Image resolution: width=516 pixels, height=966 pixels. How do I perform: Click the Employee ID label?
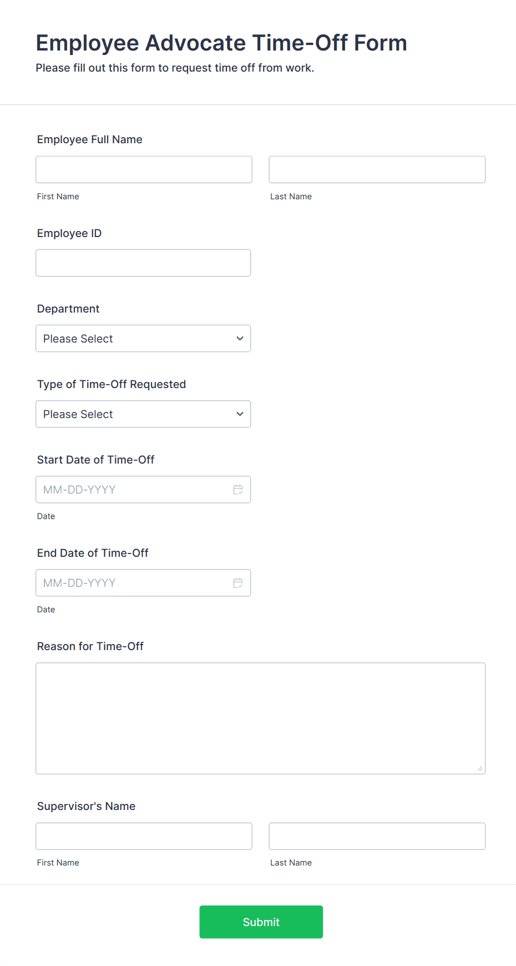(69, 233)
